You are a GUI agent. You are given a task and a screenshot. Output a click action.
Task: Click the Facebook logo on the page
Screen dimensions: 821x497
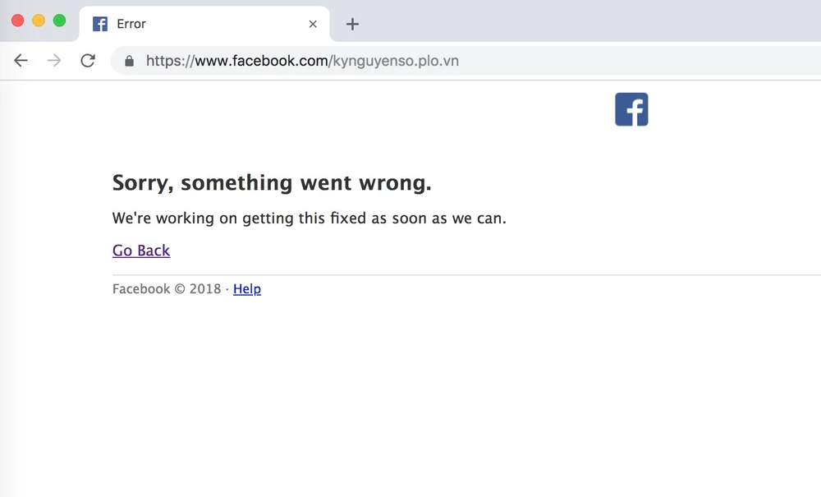coord(631,109)
